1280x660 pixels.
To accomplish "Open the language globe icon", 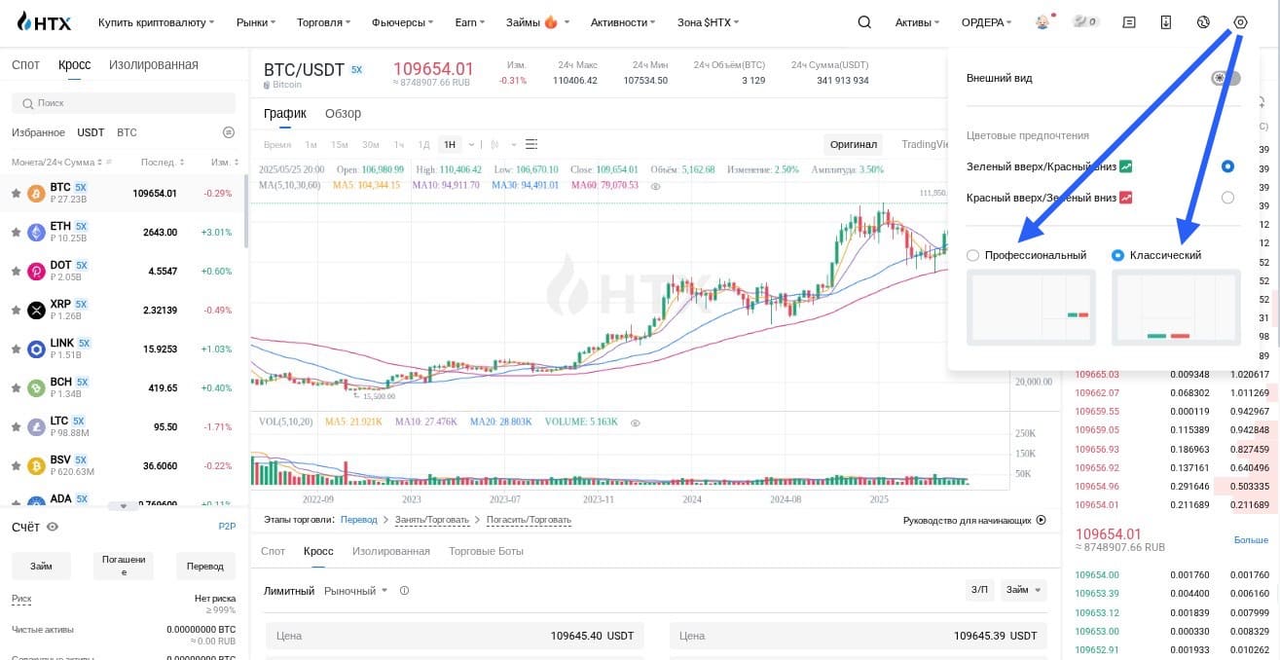I will tap(1203, 22).
